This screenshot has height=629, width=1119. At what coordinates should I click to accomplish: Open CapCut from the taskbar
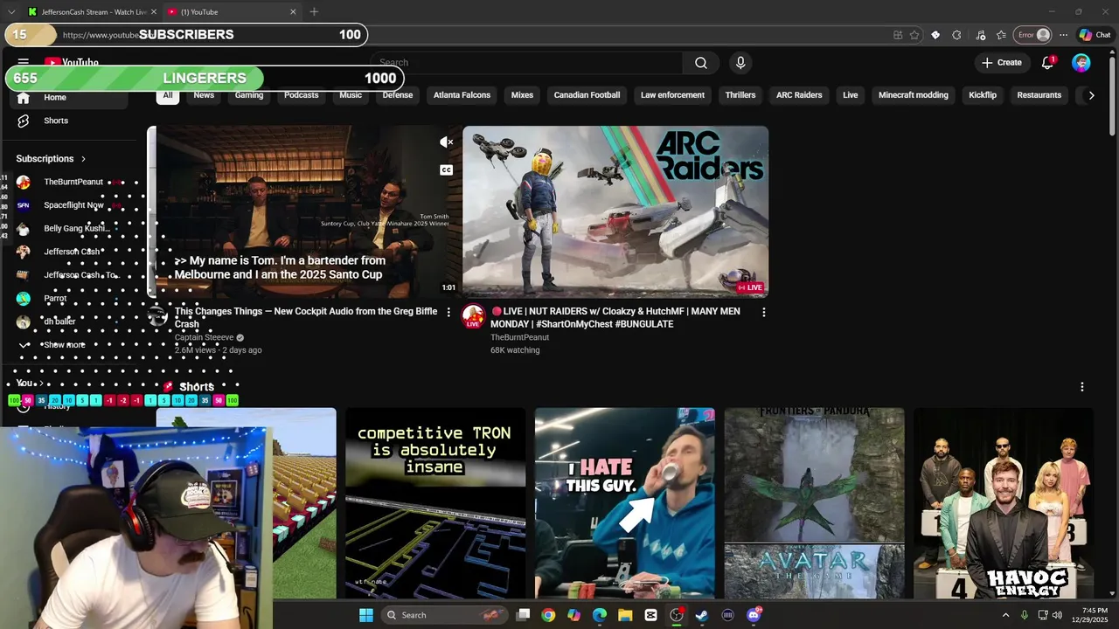click(x=650, y=615)
